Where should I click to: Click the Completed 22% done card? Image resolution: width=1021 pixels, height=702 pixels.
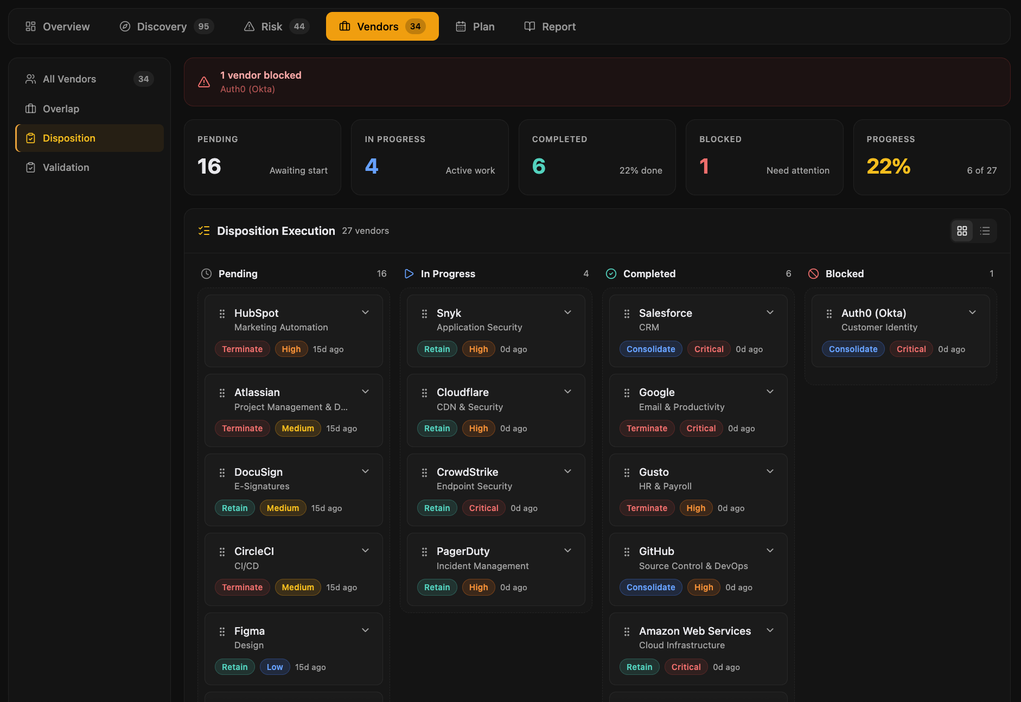pos(597,157)
